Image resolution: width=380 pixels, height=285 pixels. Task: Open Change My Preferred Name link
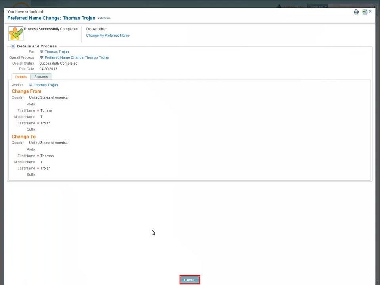(x=108, y=36)
